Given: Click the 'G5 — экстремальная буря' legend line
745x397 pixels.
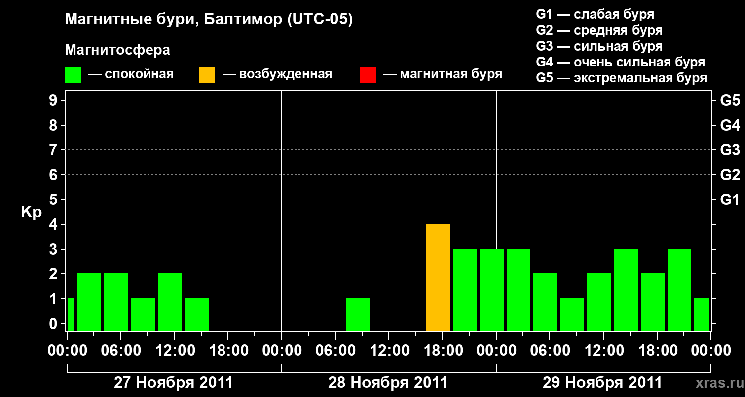Looking at the screenshot, I should coord(621,78).
